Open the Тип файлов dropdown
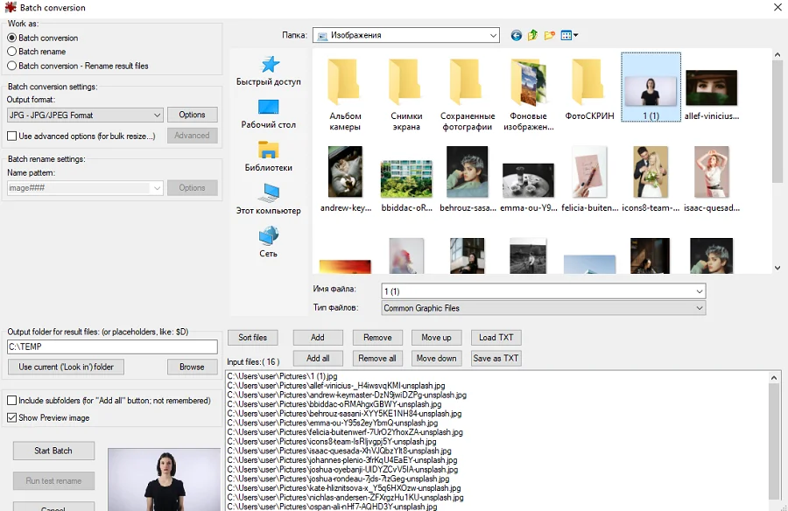This screenshot has width=788, height=511. click(699, 308)
